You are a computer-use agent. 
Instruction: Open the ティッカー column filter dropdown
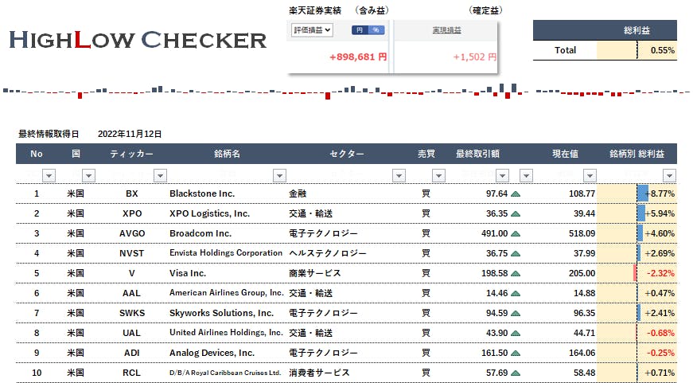[x=159, y=175]
